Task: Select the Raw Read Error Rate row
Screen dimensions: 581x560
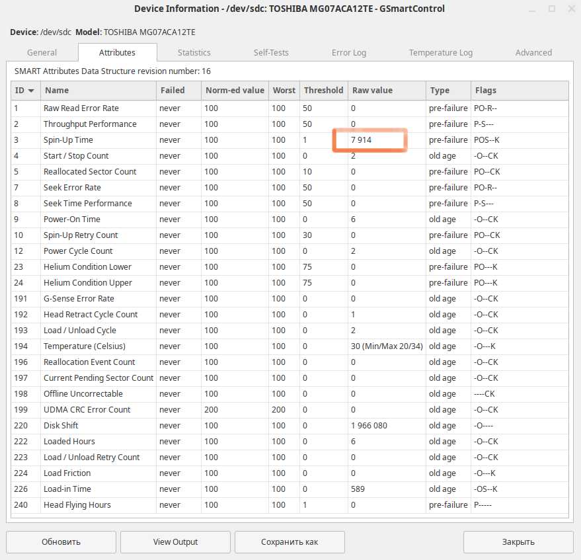Action: click(290, 108)
